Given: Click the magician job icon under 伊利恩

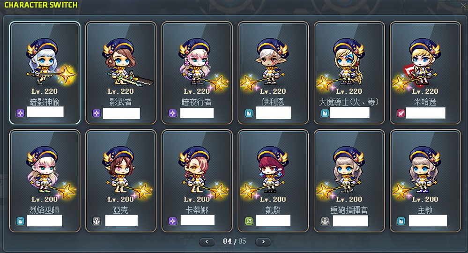Looking at the screenshot, I should (249, 113).
